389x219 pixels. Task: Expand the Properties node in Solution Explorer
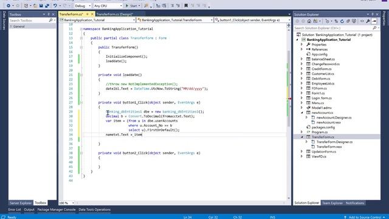[302, 44]
